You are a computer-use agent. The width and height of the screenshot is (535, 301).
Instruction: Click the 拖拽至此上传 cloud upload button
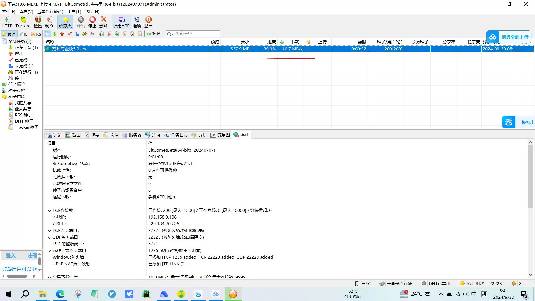pos(509,37)
